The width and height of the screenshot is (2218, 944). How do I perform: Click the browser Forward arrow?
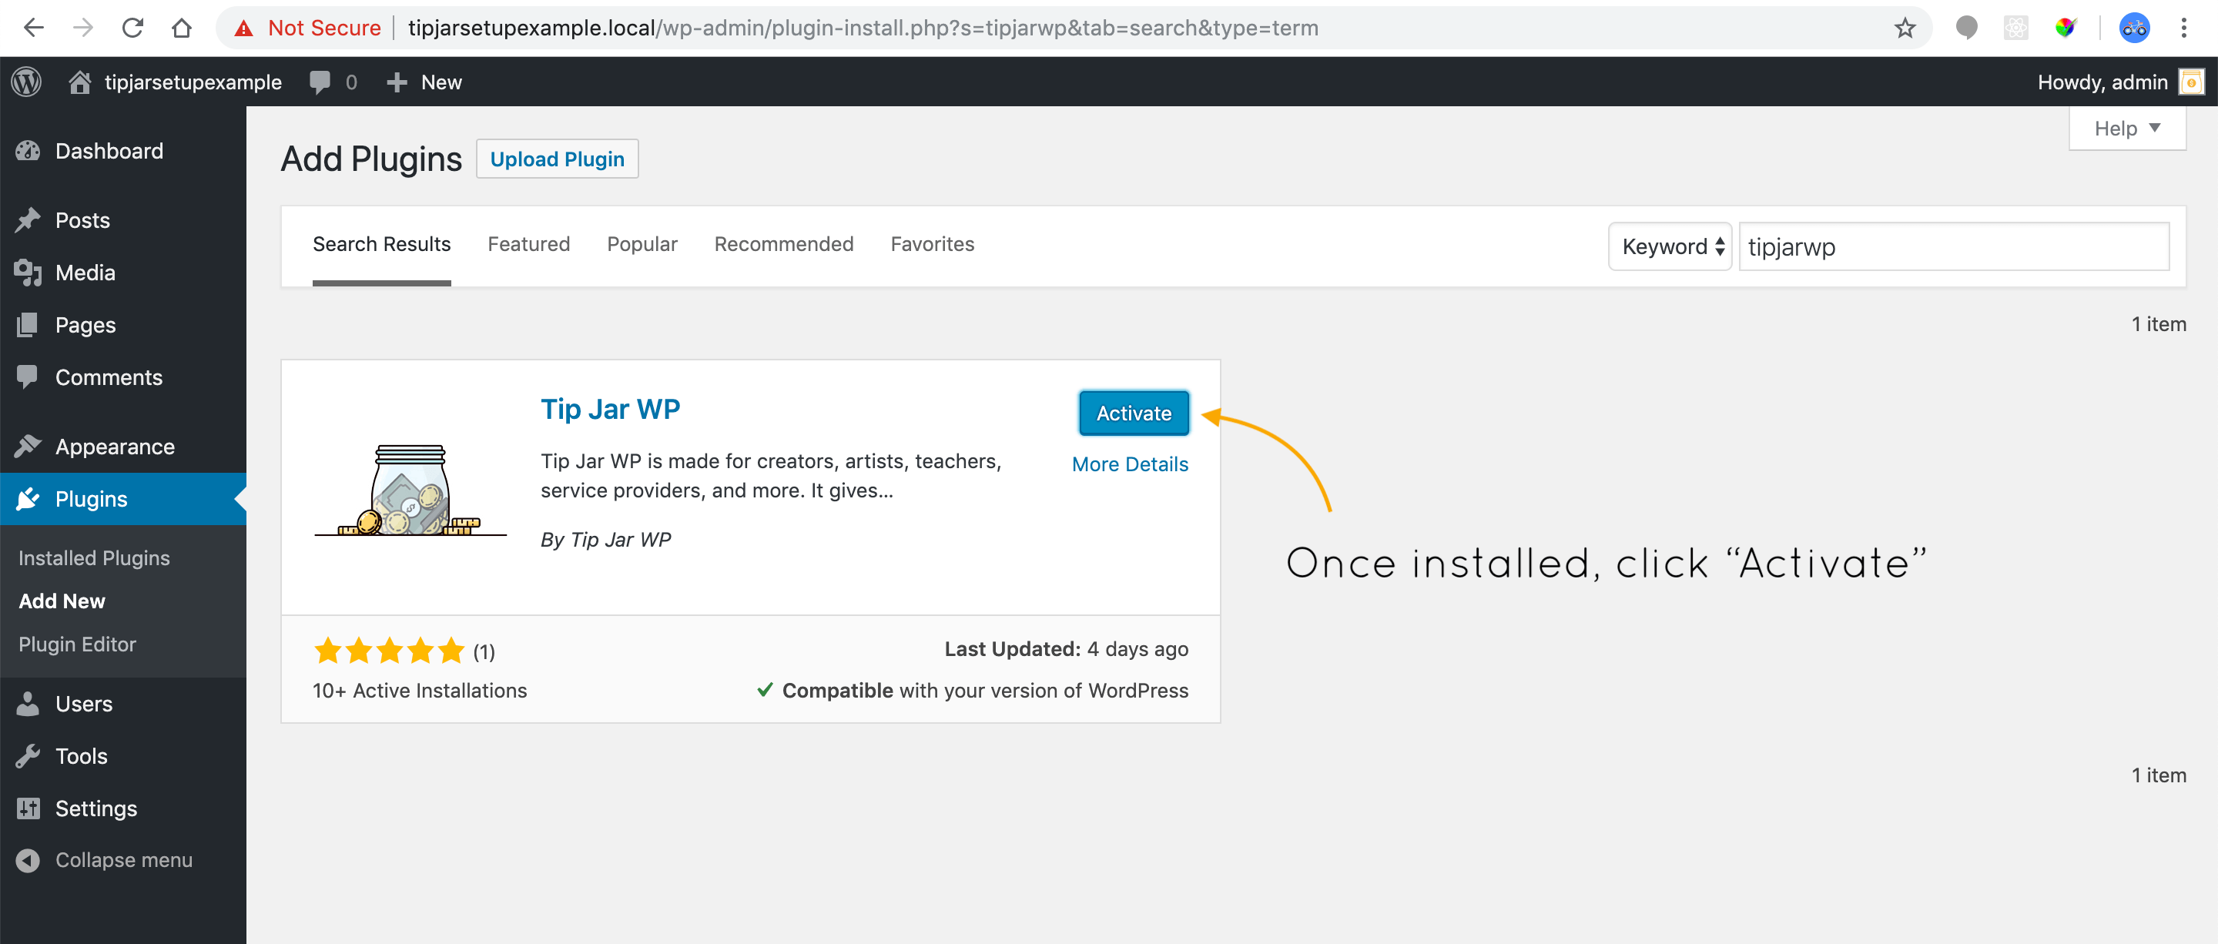82,28
